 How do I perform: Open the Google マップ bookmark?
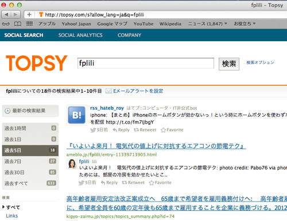point(113,24)
